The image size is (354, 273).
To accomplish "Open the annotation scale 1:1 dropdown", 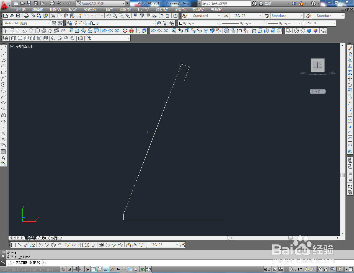I will point(296,269).
